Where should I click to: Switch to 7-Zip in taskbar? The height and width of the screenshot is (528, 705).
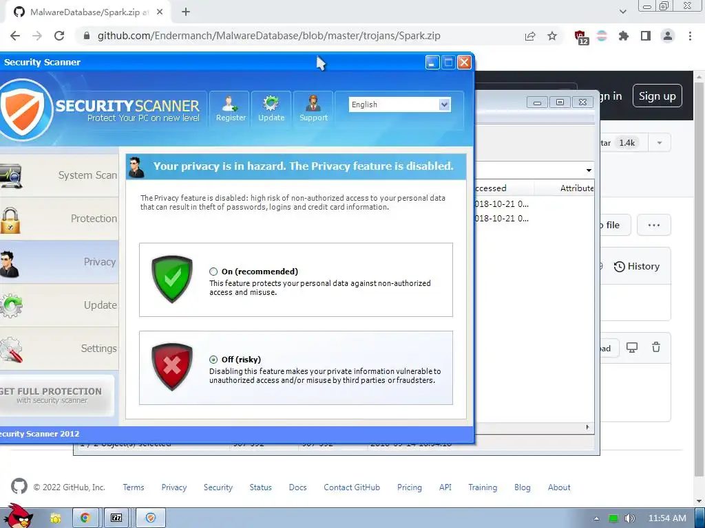pyautogui.click(x=116, y=518)
